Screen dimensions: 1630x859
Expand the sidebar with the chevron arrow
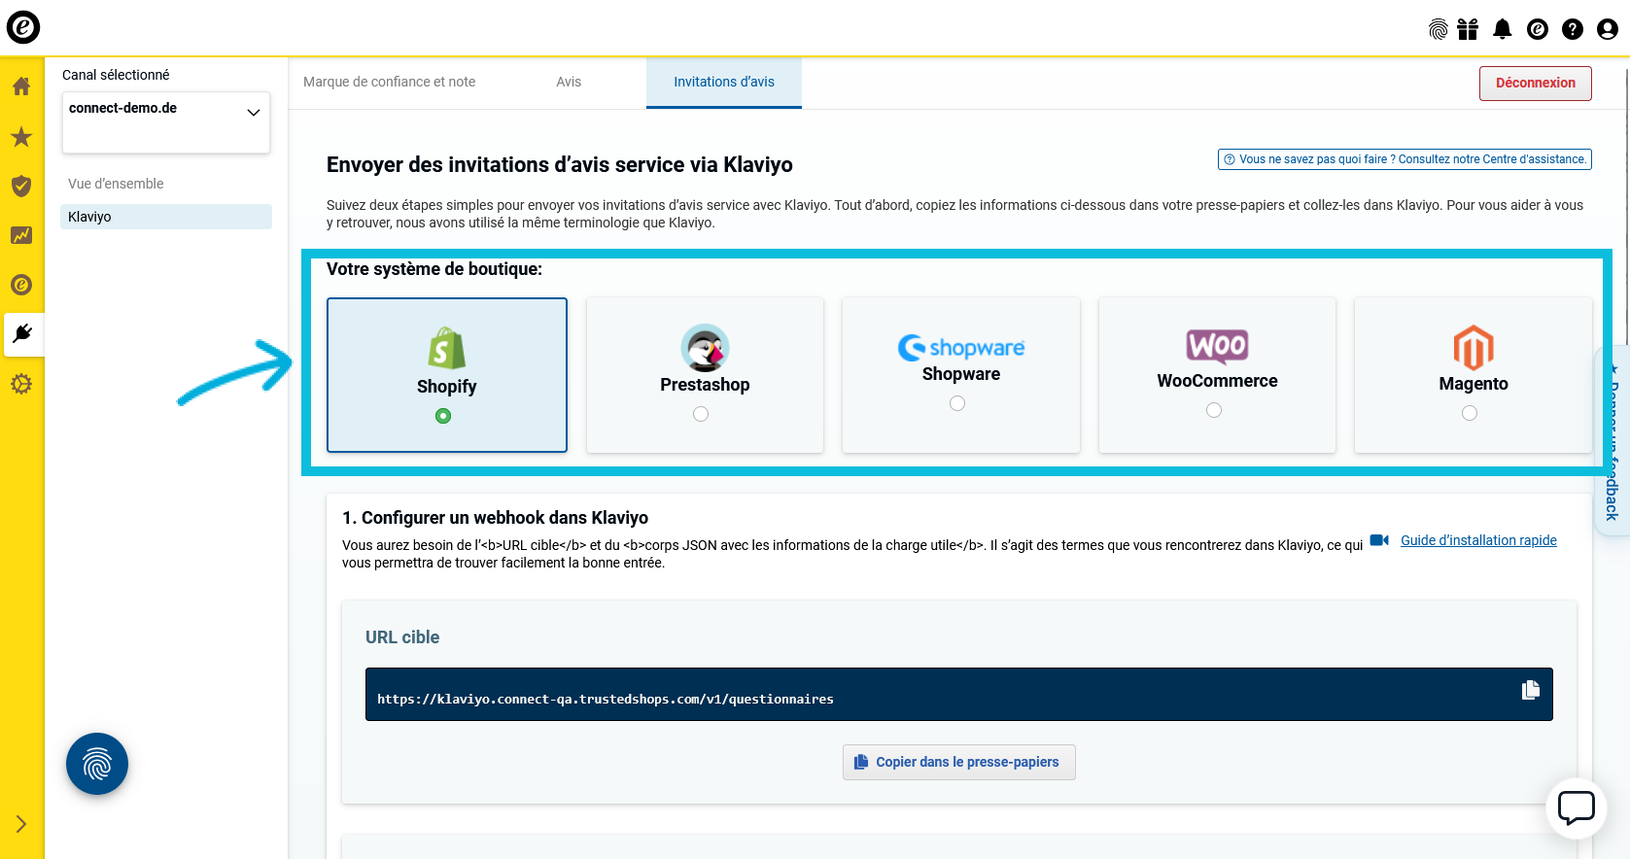[x=21, y=824]
